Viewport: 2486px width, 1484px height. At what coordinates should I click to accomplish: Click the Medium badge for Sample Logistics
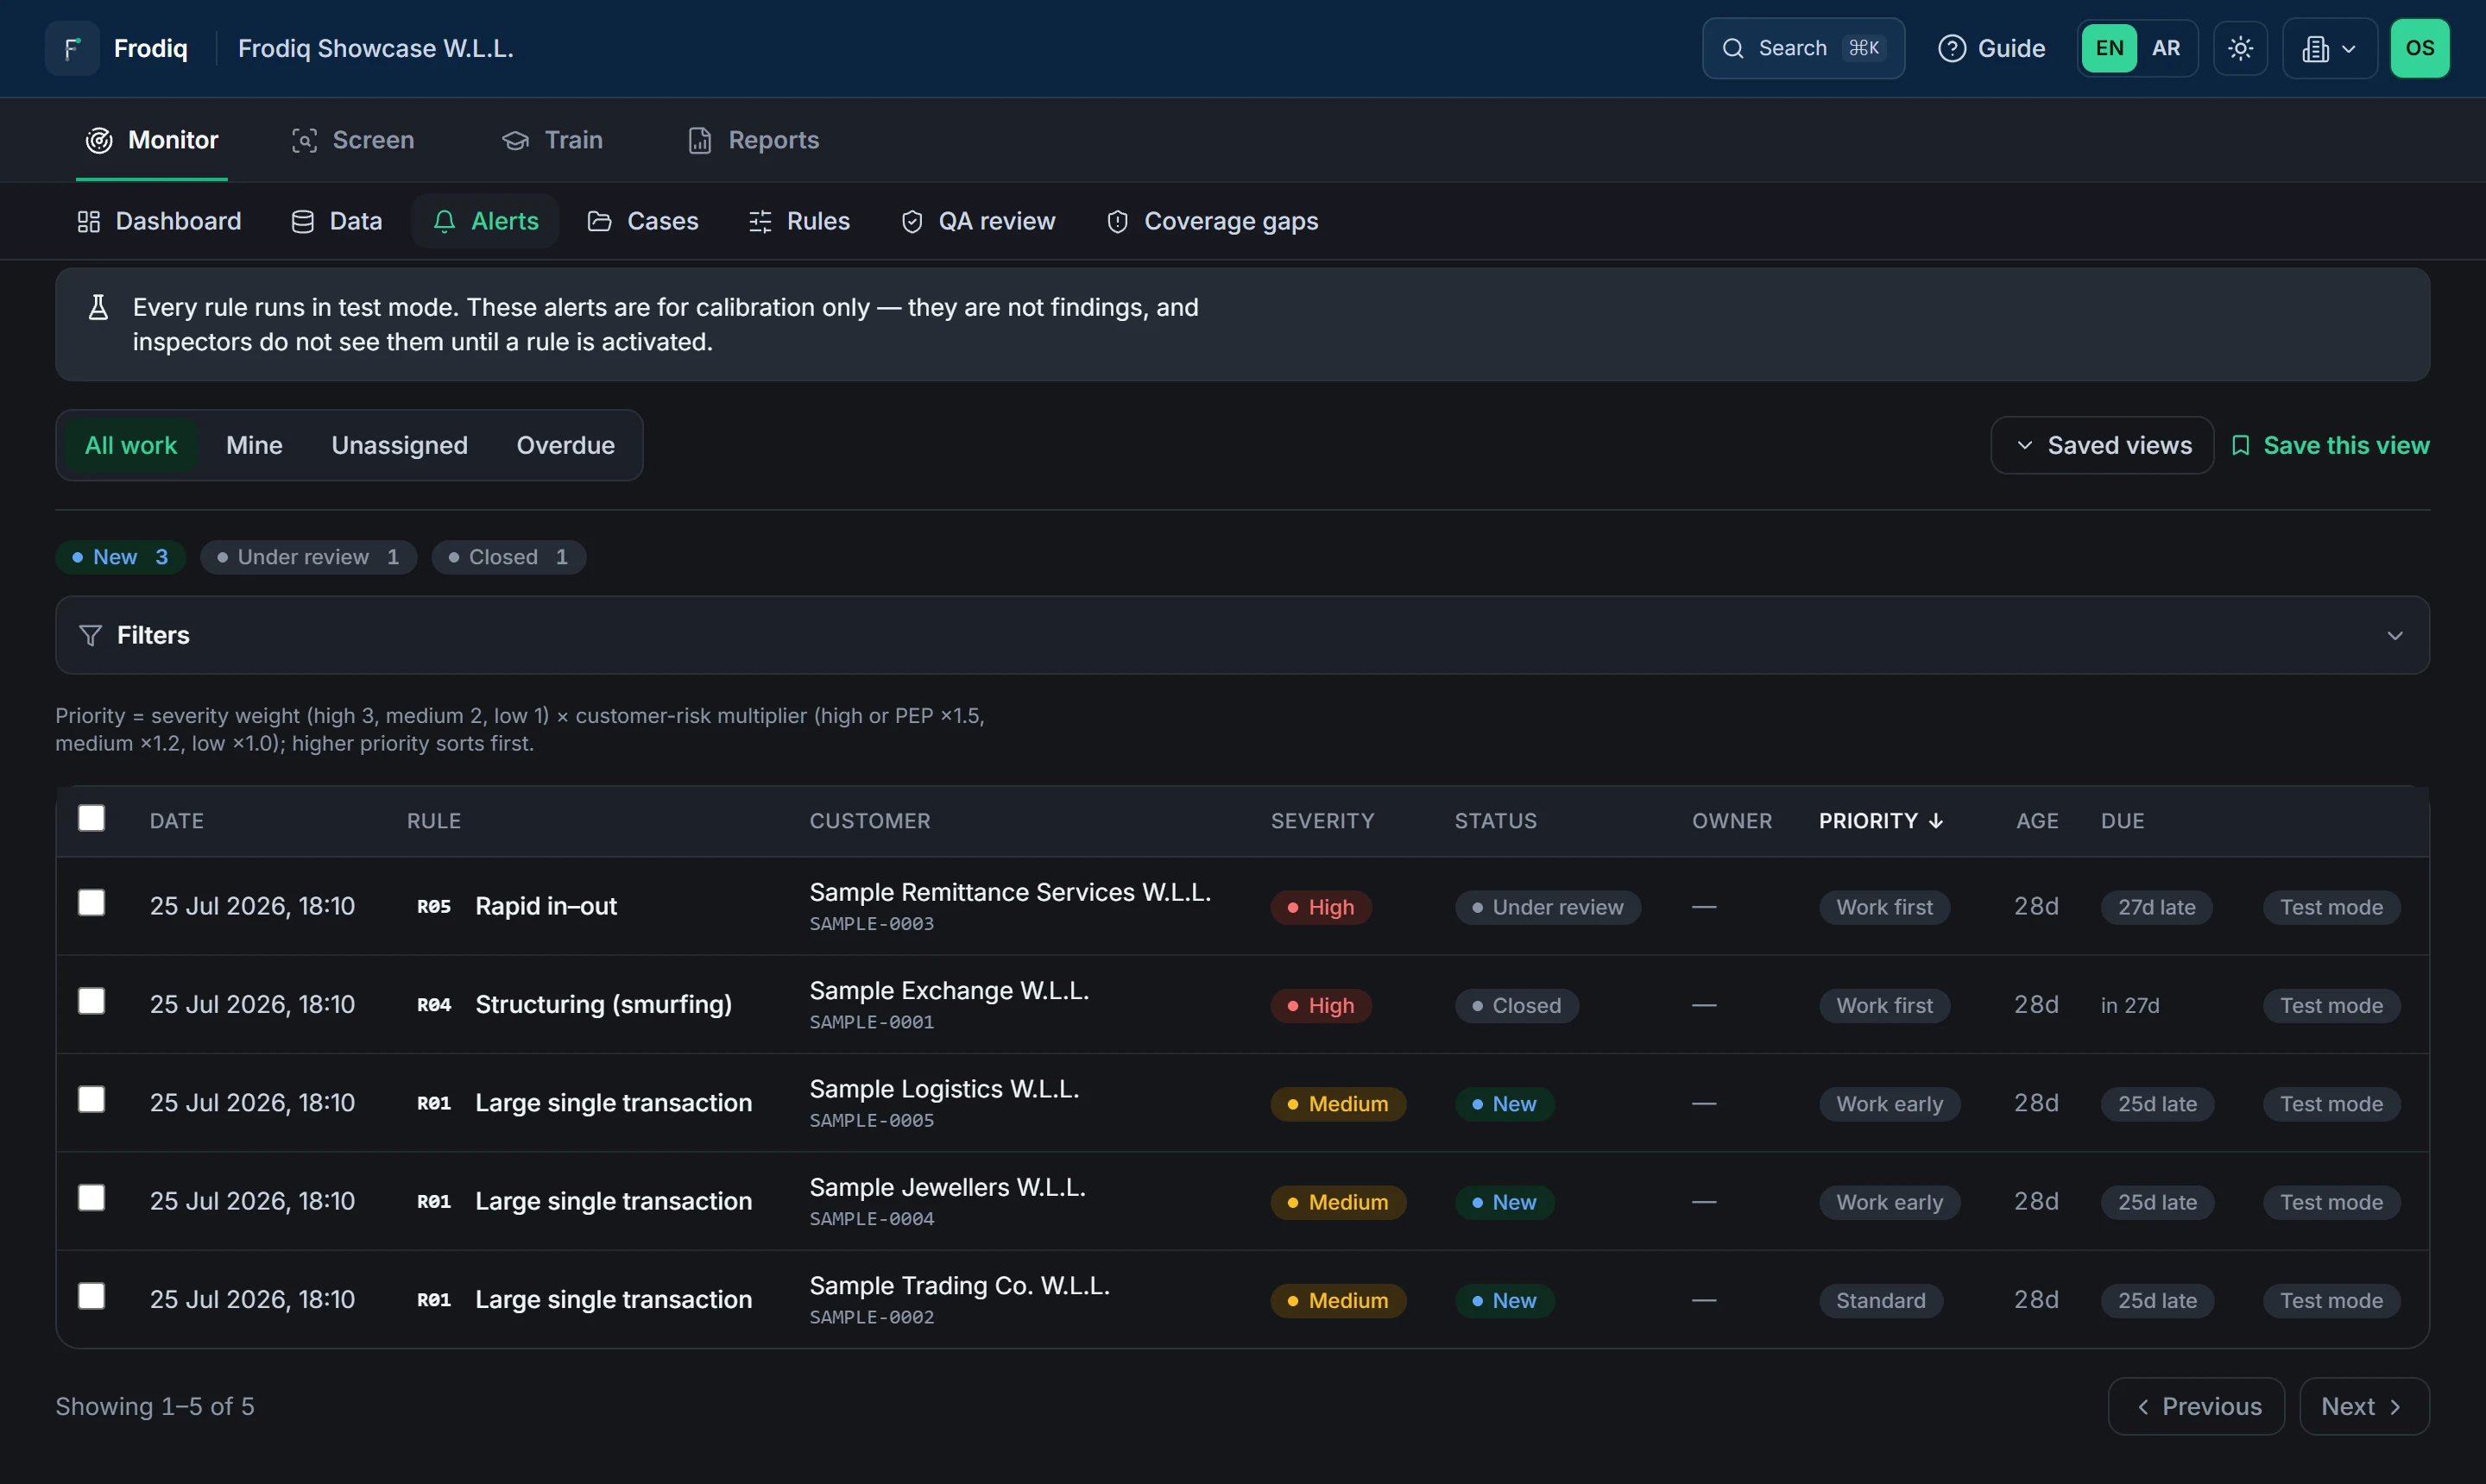tap(1338, 1104)
